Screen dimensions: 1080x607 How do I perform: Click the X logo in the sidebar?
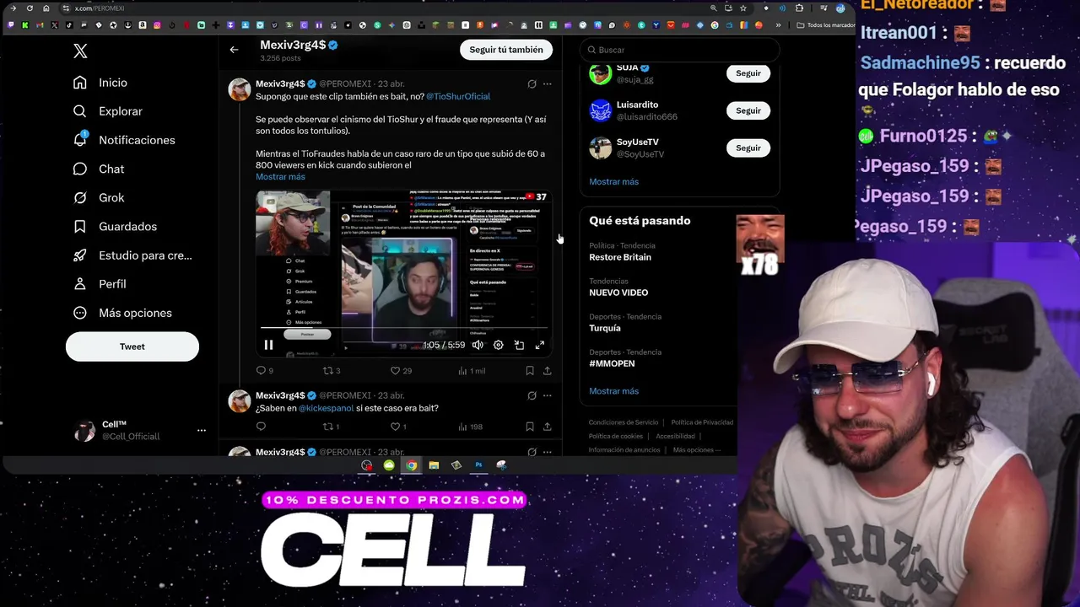(x=80, y=51)
